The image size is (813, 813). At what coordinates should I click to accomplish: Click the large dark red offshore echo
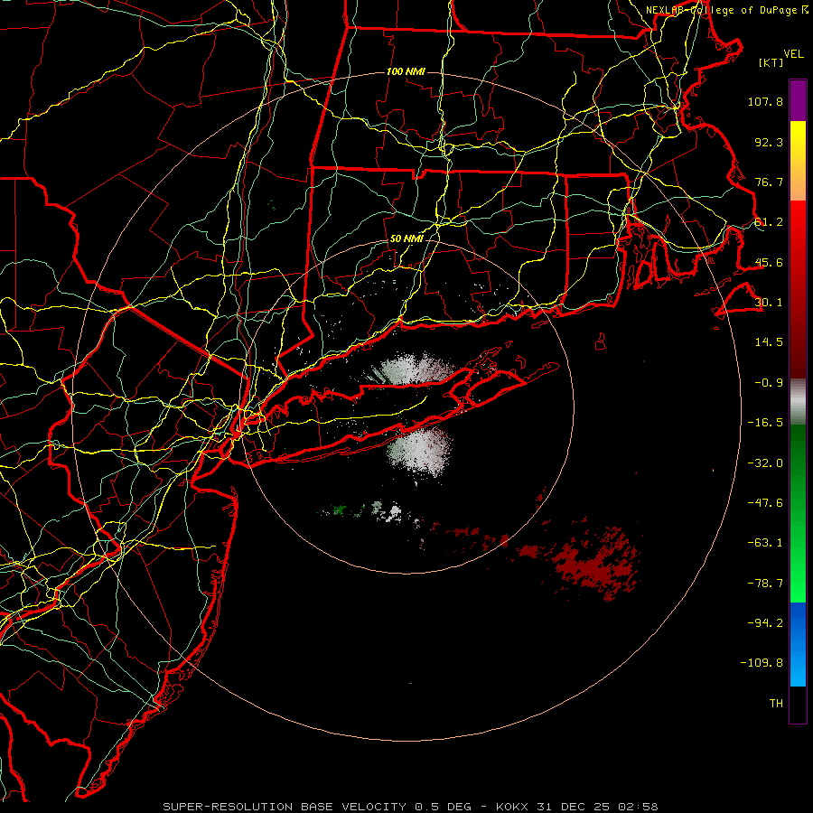click(596, 565)
